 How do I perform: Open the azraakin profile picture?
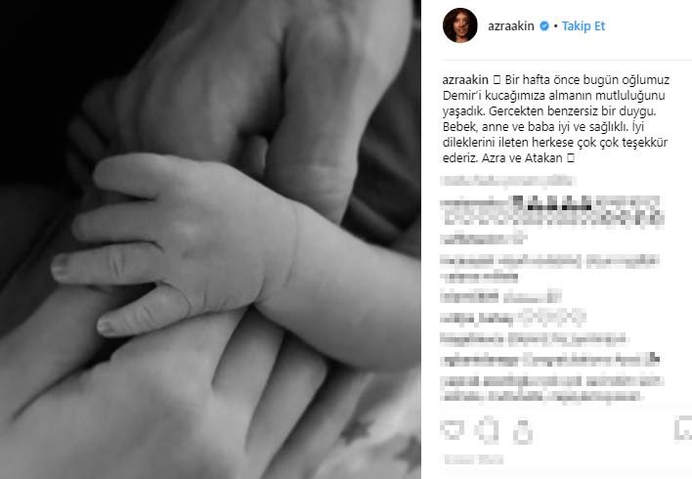pos(459,25)
